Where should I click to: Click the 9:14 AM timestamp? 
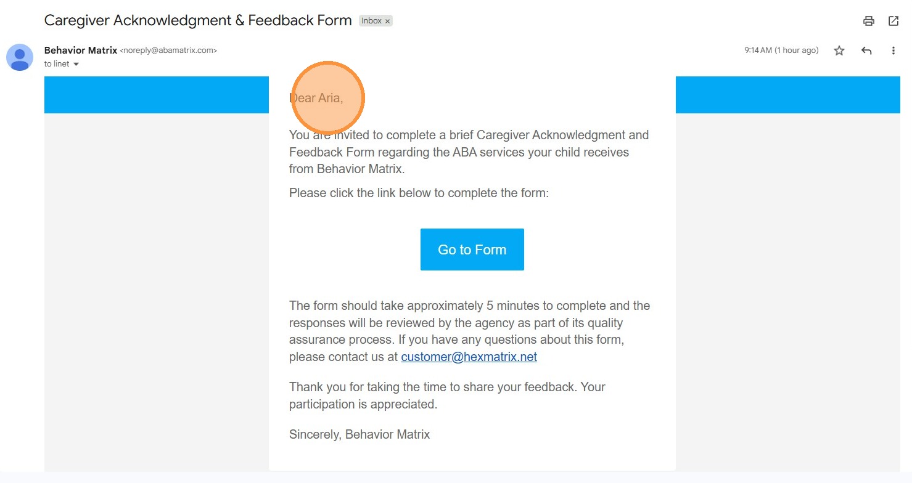781,51
